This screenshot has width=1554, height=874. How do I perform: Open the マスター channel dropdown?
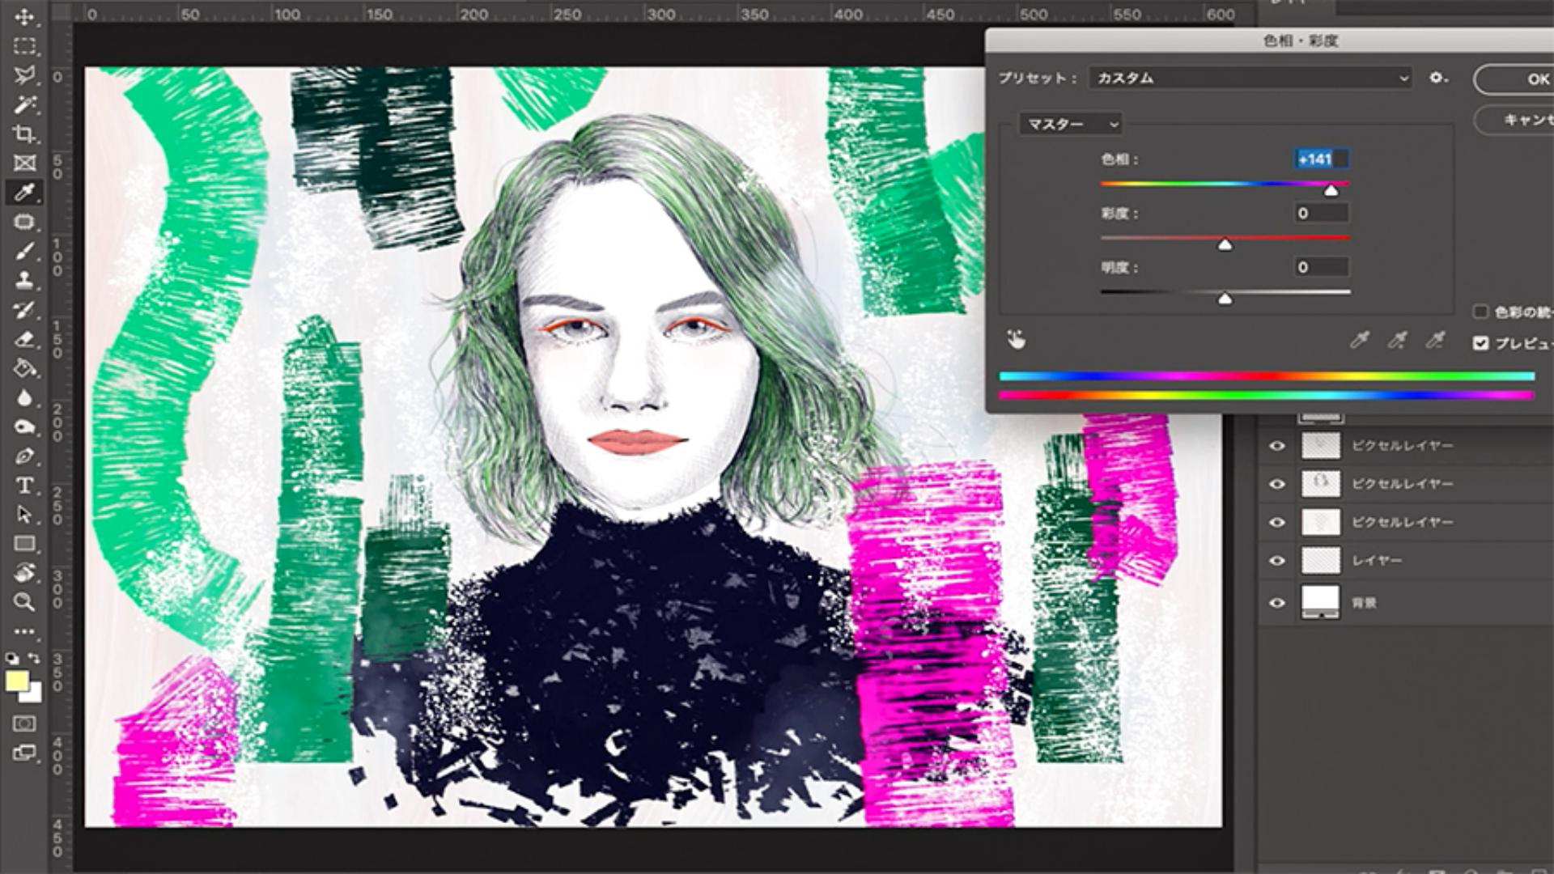coord(1070,124)
